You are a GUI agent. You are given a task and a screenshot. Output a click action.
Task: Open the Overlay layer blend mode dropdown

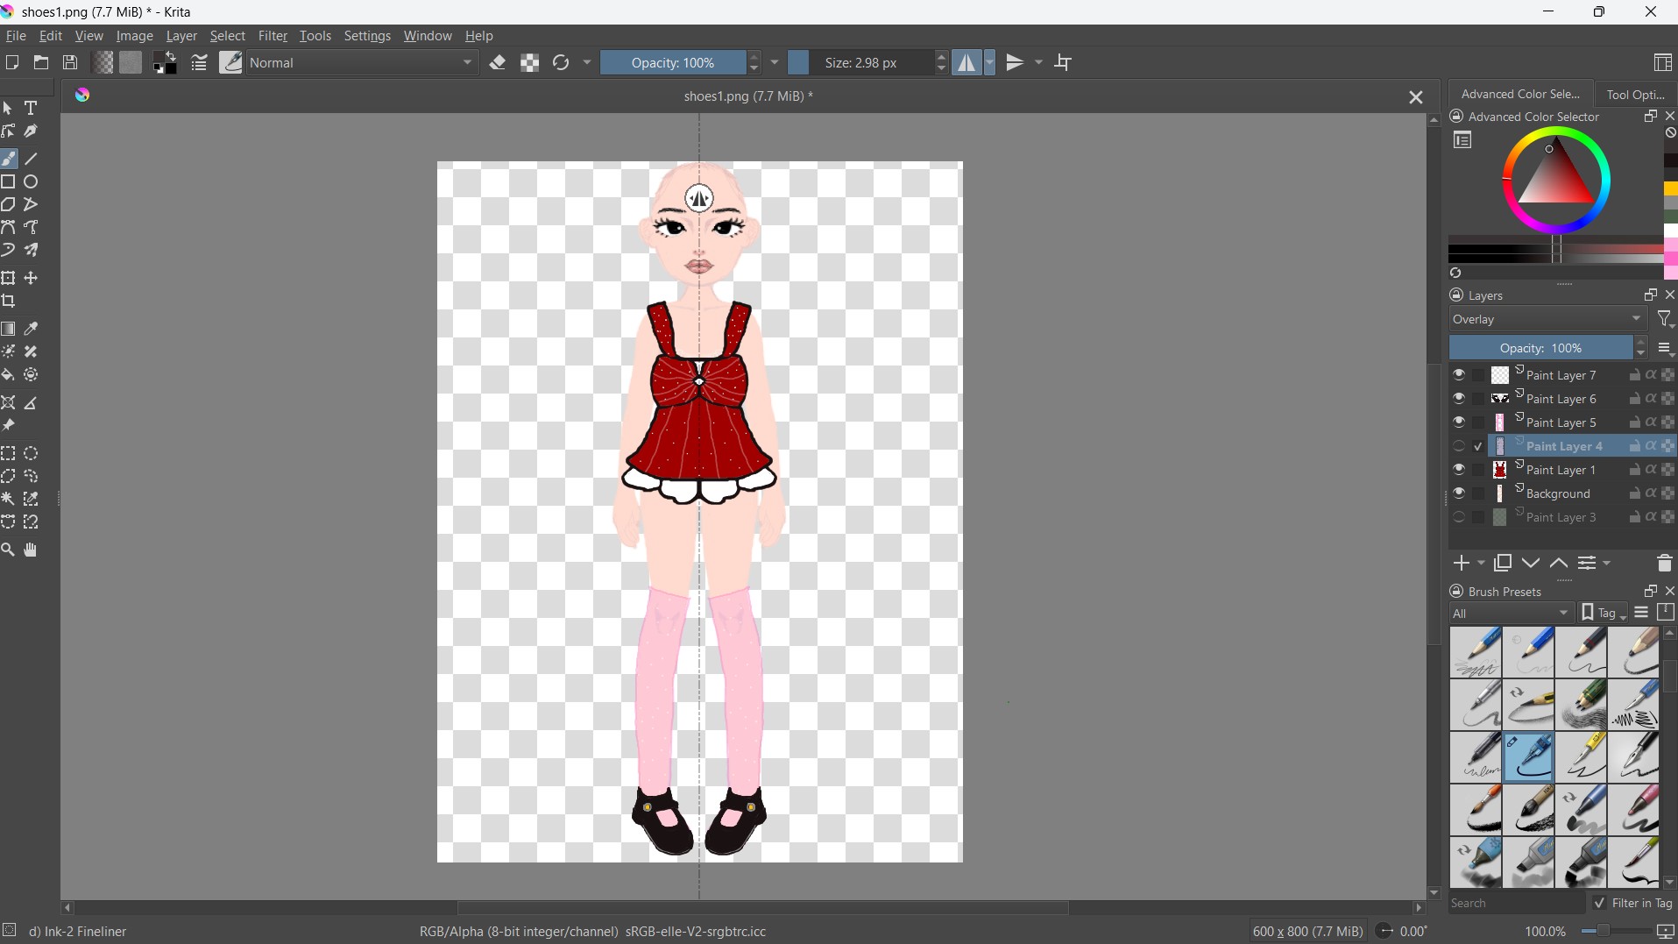pos(1548,319)
